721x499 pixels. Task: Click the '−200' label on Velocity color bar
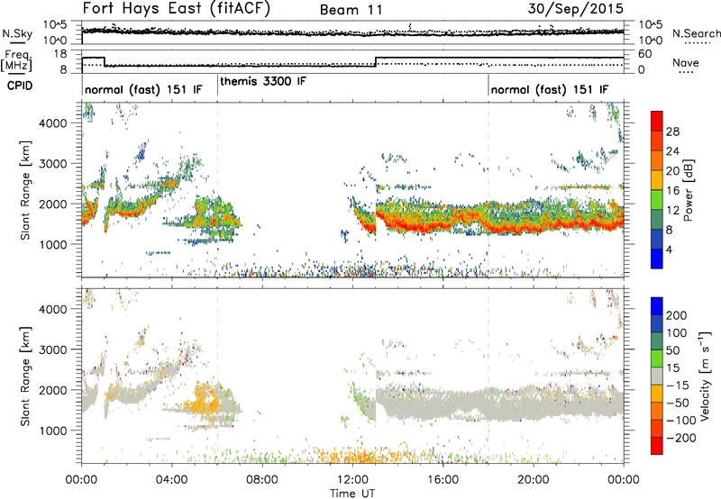pos(681,438)
